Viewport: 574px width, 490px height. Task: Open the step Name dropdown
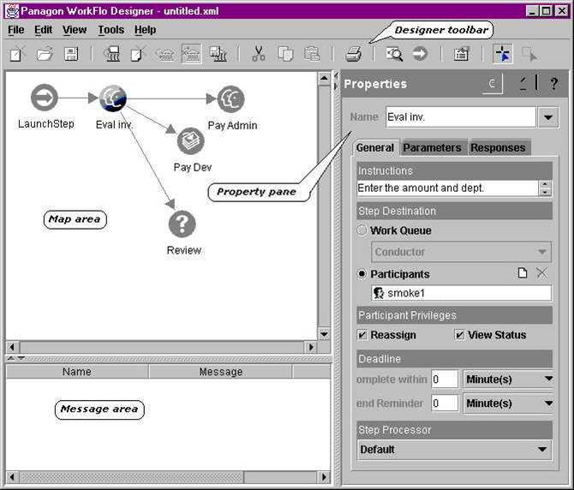(x=547, y=117)
